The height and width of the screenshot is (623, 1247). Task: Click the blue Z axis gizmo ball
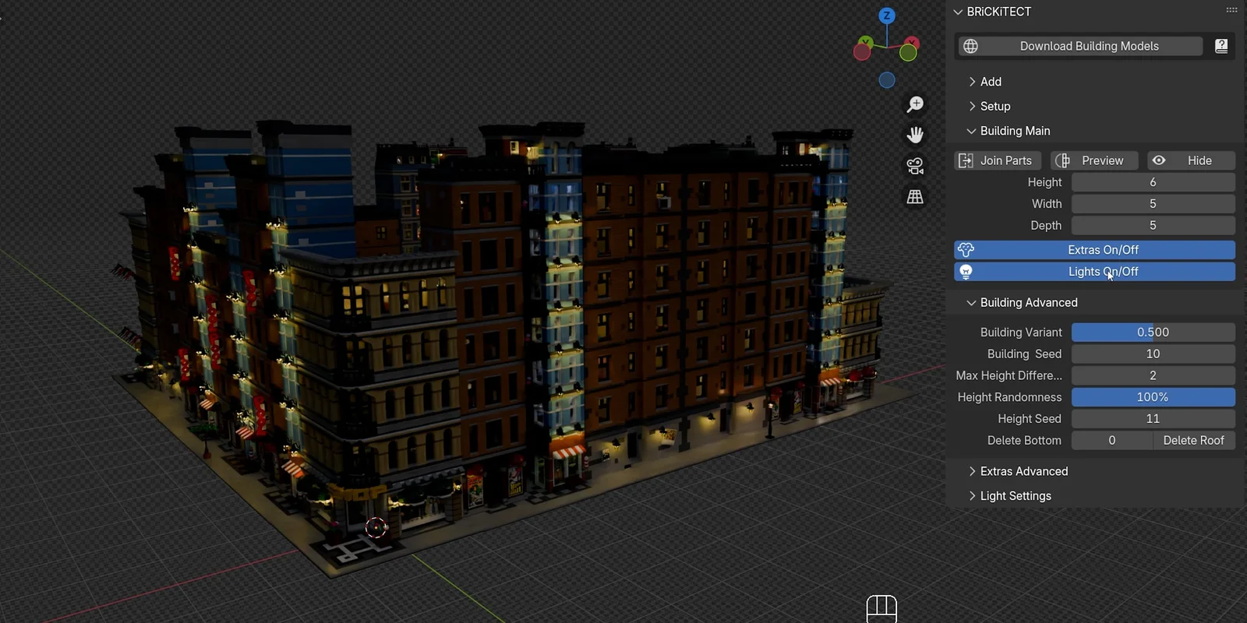click(887, 16)
